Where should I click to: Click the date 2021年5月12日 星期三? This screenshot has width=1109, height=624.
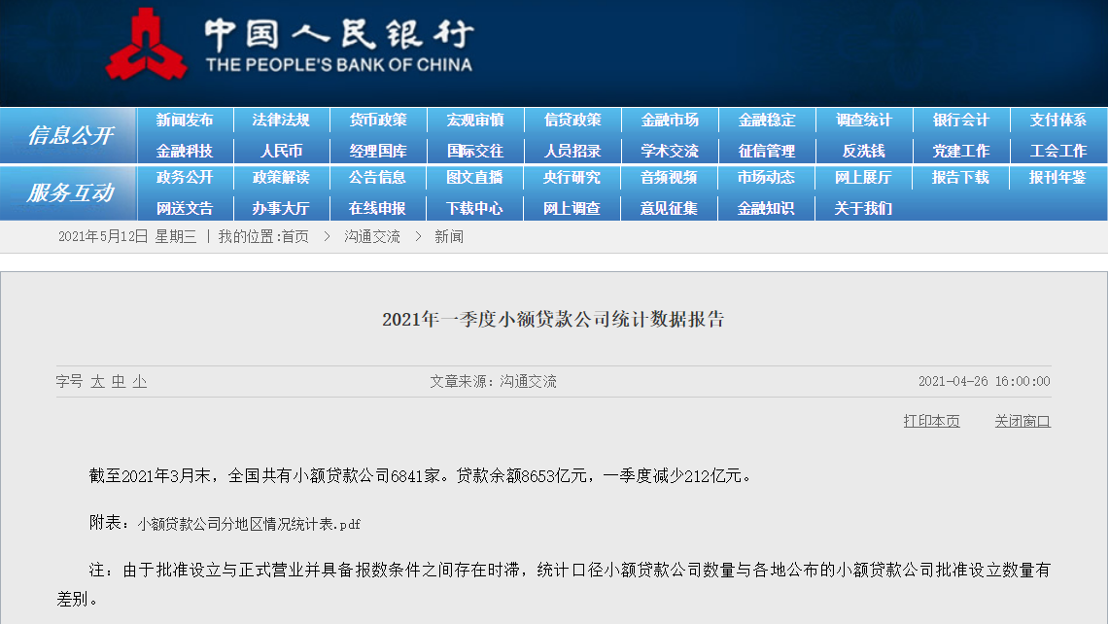tap(127, 237)
